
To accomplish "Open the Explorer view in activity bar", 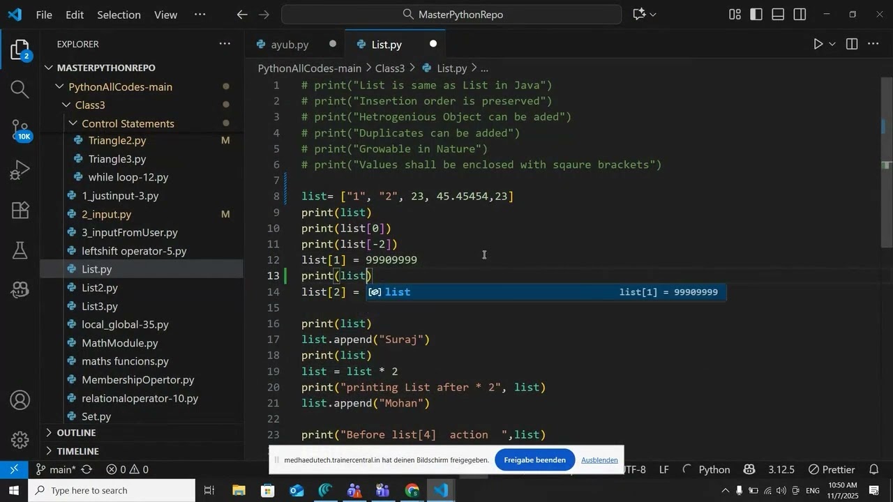I will [x=20, y=50].
